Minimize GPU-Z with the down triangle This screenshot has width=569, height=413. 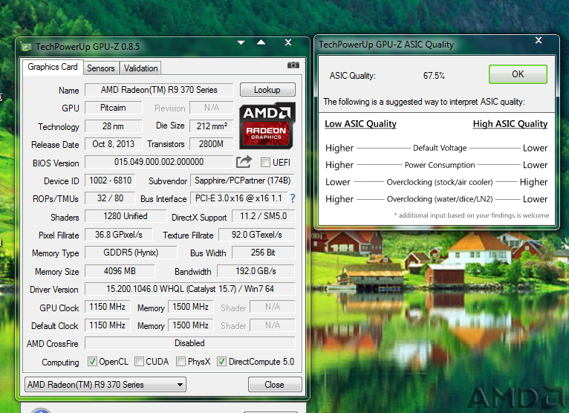tap(241, 42)
